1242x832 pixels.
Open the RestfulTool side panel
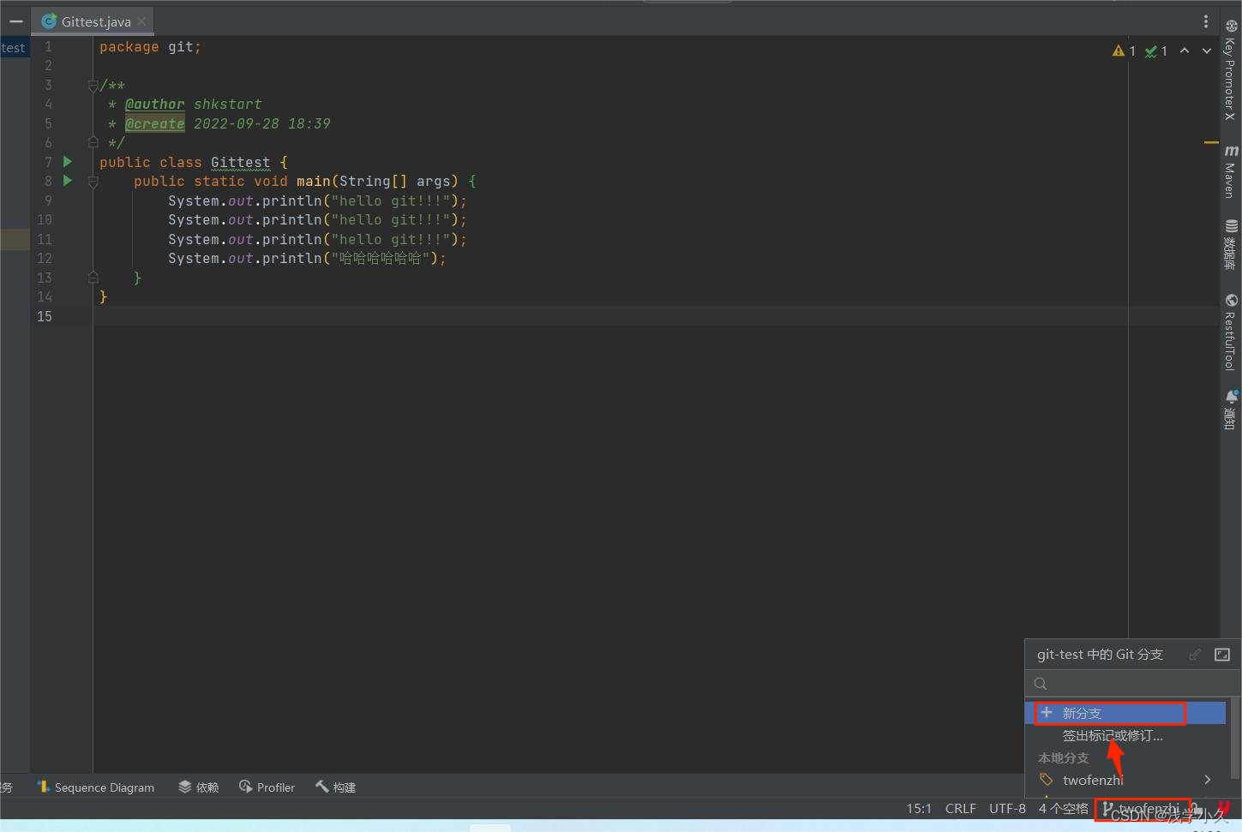(1231, 332)
